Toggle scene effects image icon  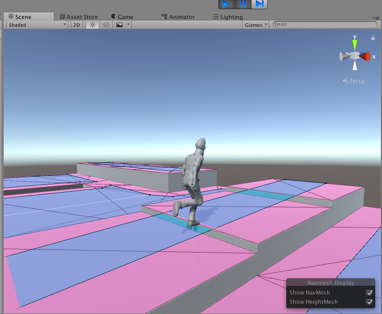(119, 25)
